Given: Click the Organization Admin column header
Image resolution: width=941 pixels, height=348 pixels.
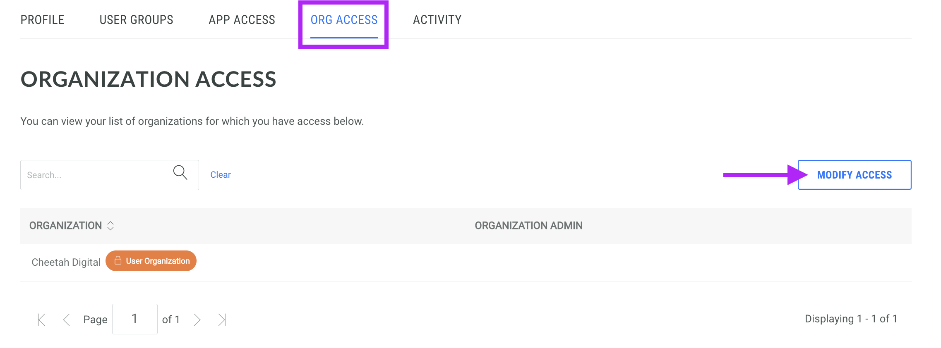Looking at the screenshot, I should click(x=528, y=226).
